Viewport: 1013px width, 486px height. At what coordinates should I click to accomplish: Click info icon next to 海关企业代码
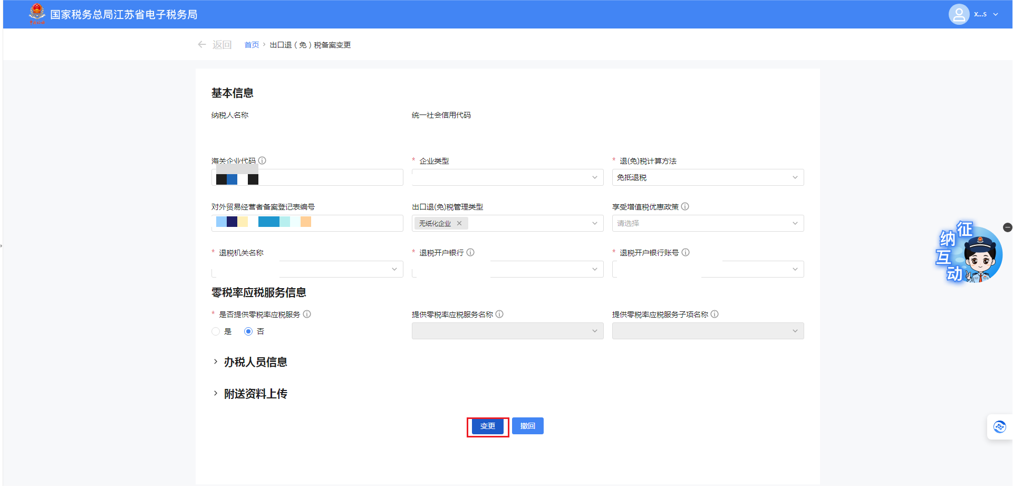pyautogui.click(x=262, y=160)
